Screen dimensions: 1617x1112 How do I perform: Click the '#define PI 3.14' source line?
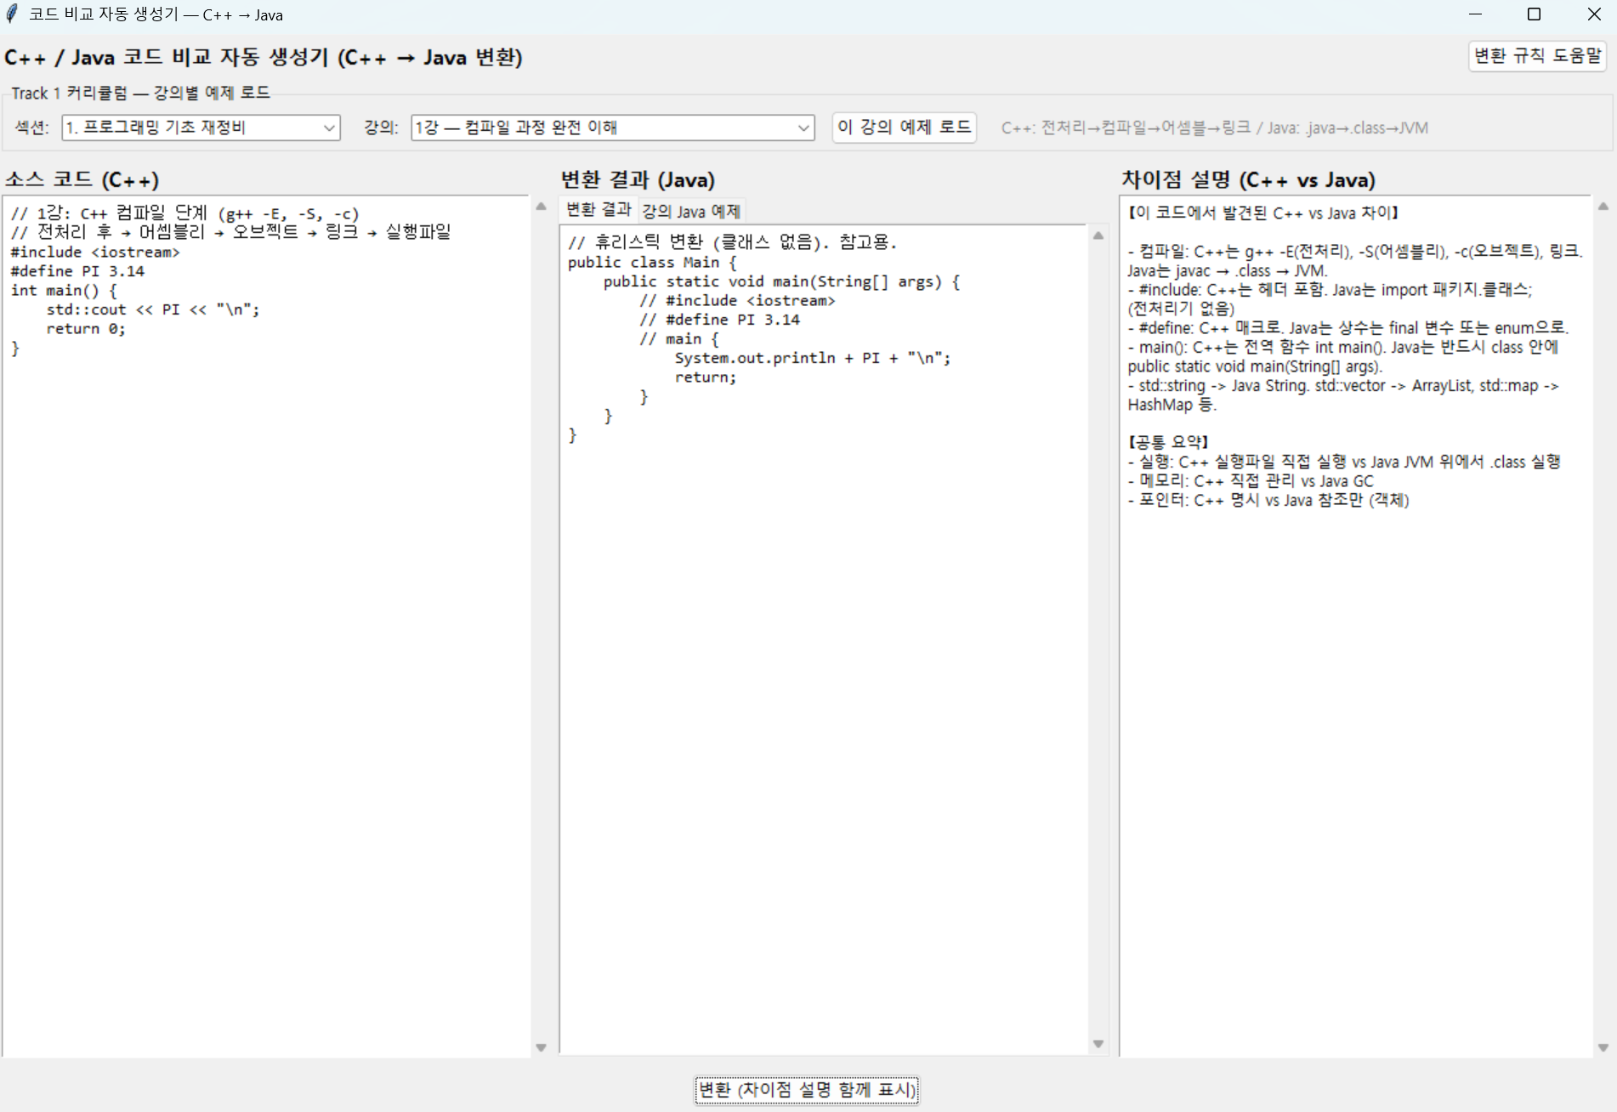tap(77, 271)
